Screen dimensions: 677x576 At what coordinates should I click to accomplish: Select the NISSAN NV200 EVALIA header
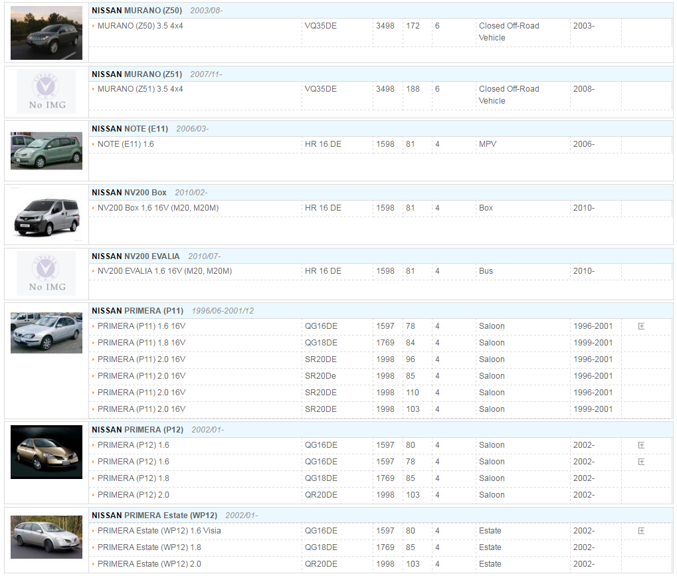pyautogui.click(x=136, y=256)
